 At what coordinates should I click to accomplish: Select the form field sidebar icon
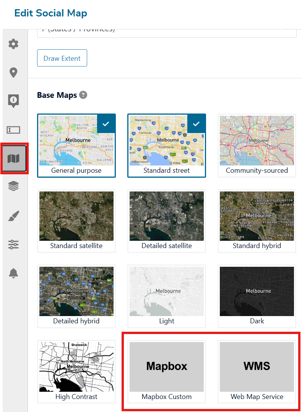pyautogui.click(x=14, y=130)
